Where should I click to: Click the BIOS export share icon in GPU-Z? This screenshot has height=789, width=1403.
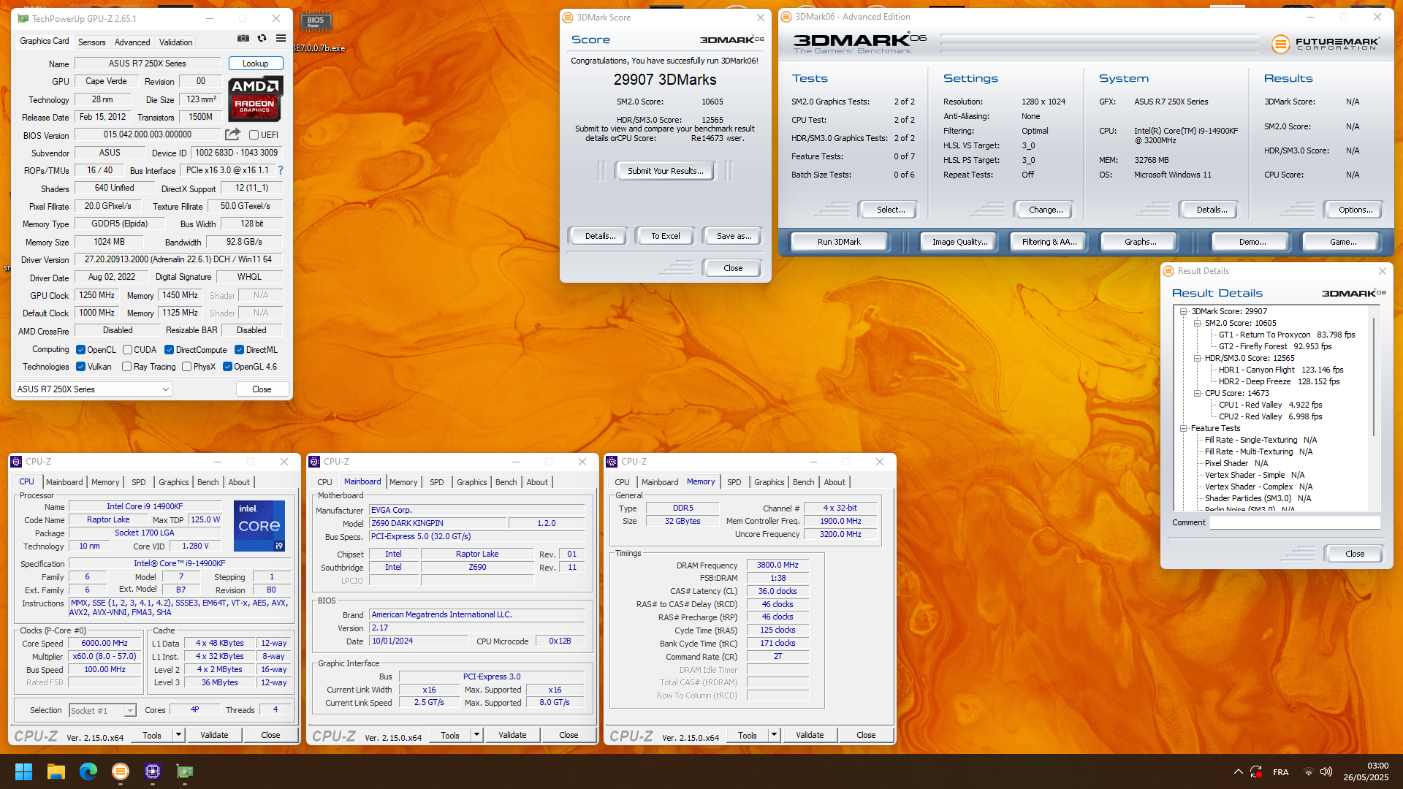pos(232,134)
